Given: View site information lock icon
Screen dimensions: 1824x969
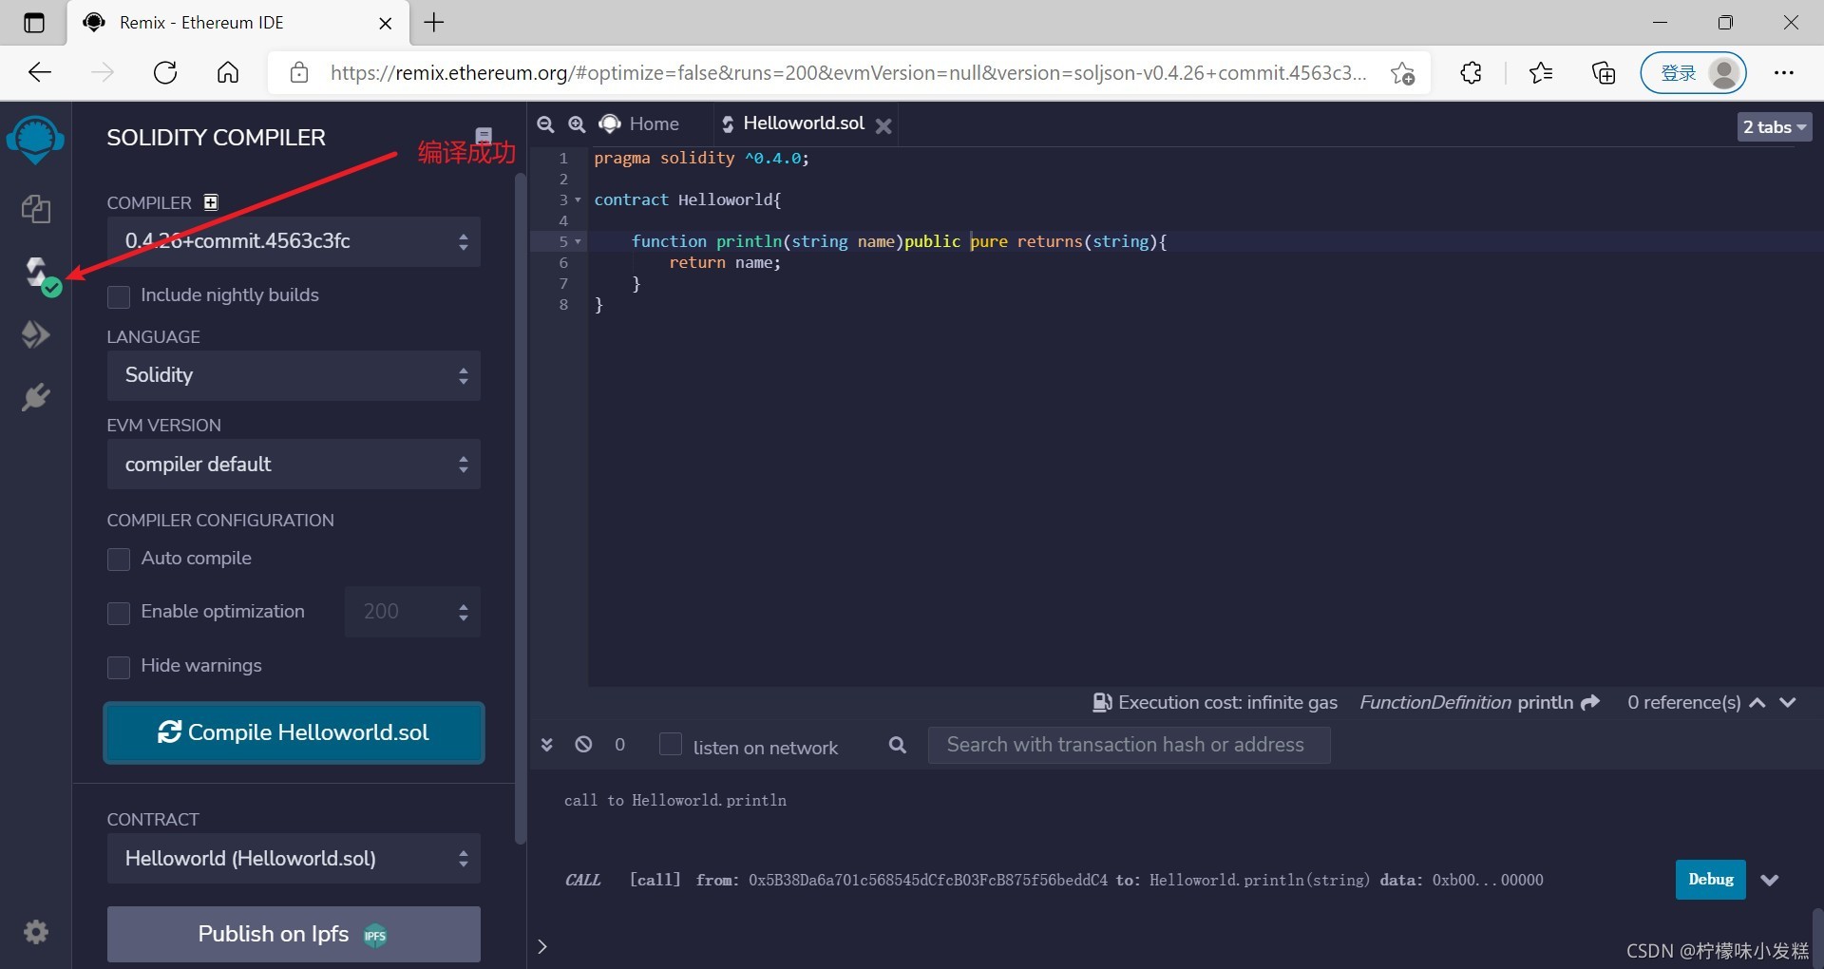Looking at the screenshot, I should point(299,73).
